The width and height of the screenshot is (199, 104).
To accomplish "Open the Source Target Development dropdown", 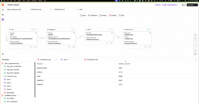I will coord(167,5).
